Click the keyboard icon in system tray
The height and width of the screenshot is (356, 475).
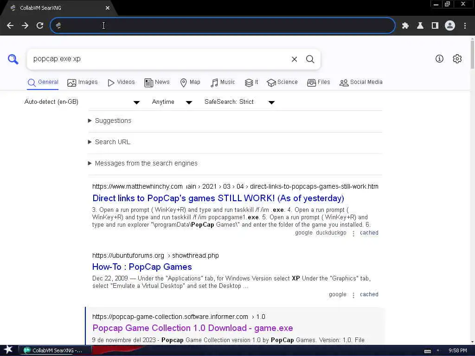[x=427, y=351]
